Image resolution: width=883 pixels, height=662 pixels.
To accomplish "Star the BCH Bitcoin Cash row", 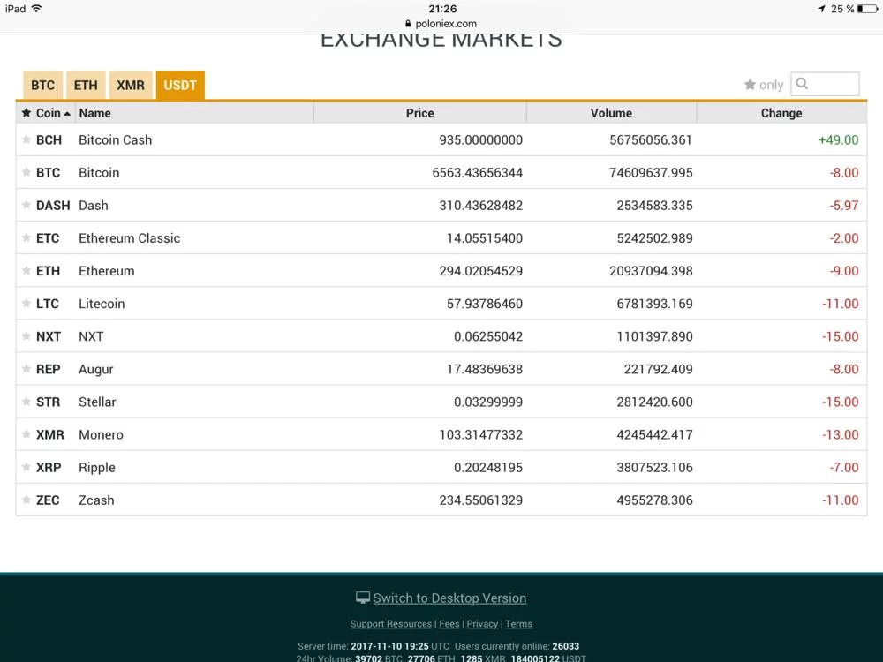I will click(26, 139).
